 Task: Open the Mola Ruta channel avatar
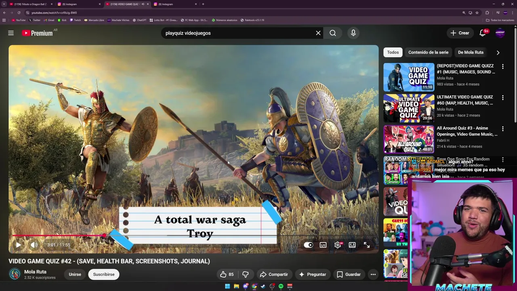(x=15, y=274)
